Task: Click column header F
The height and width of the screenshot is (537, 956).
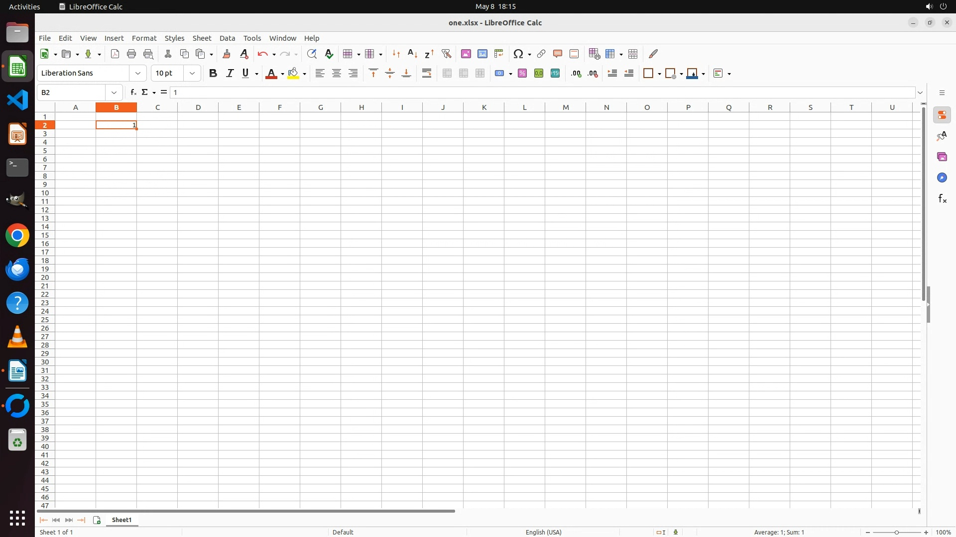Action: tap(280, 107)
